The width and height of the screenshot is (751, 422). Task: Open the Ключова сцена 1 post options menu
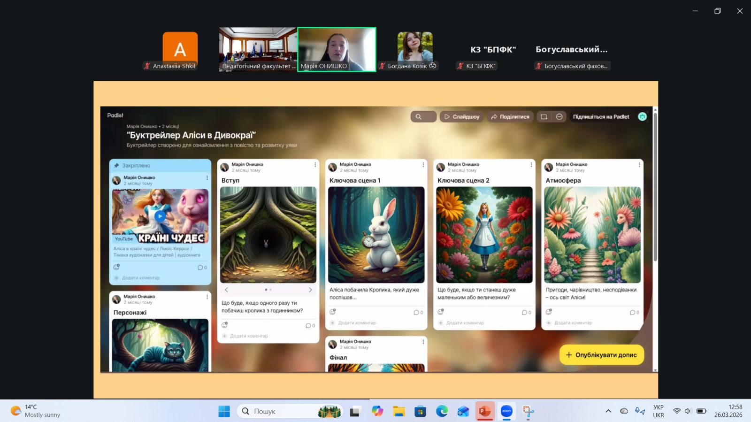point(423,165)
